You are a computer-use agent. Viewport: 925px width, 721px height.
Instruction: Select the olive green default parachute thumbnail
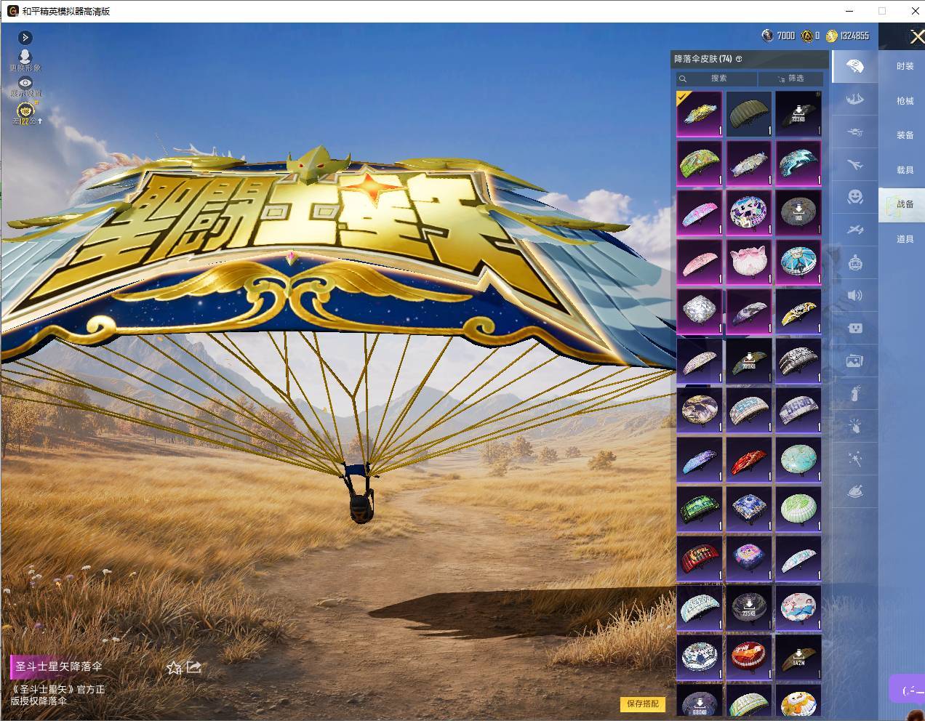(x=749, y=114)
